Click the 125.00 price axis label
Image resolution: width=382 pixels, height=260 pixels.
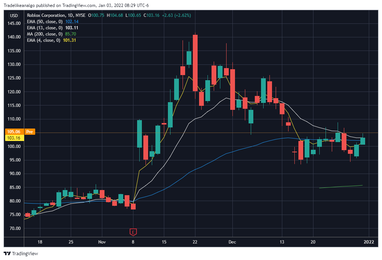pyautogui.click(x=14, y=78)
